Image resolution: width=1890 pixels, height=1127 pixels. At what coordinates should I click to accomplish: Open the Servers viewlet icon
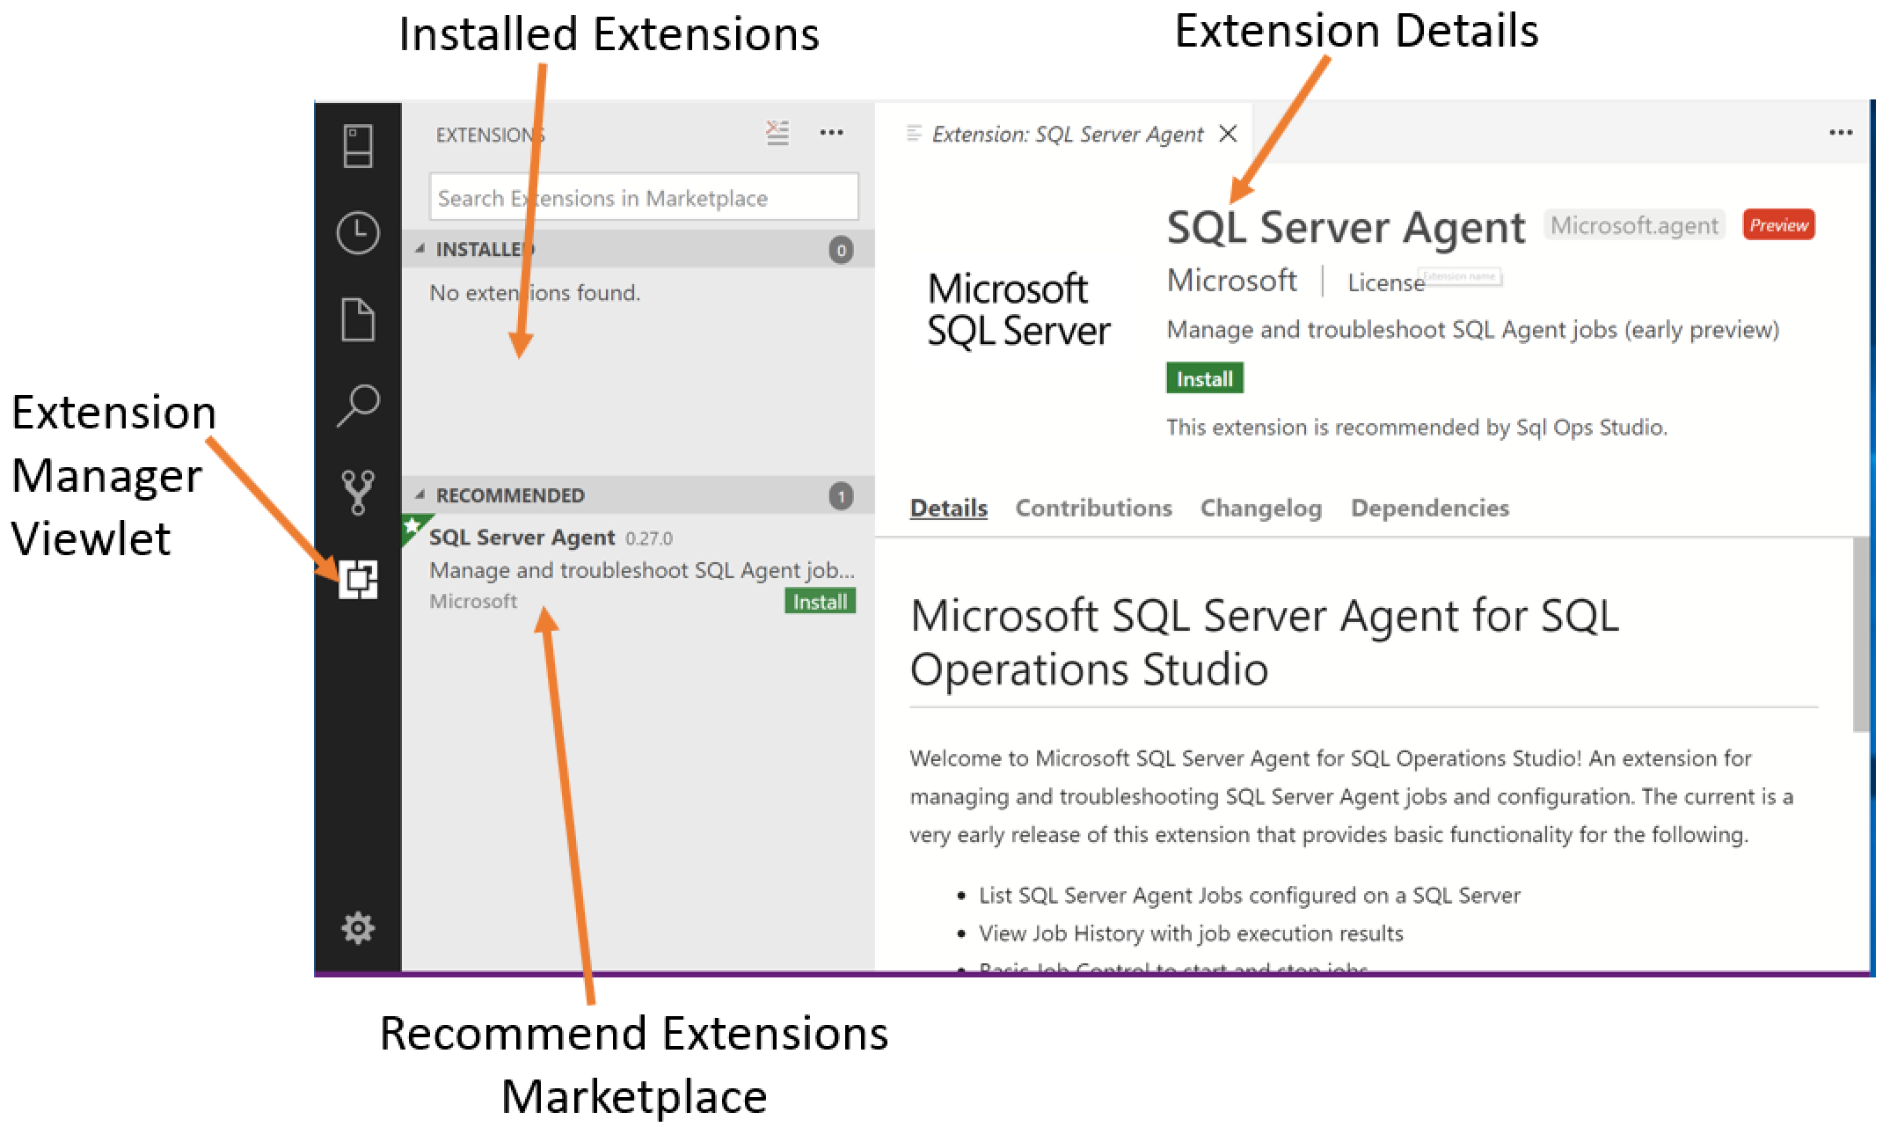coord(358,146)
